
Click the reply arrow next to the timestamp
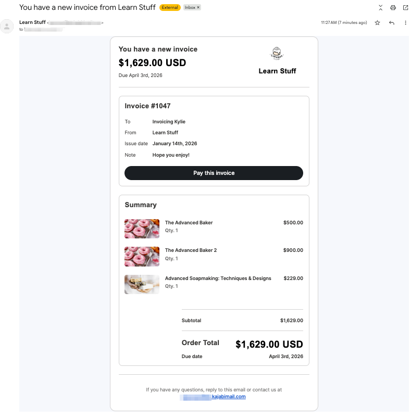click(392, 23)
